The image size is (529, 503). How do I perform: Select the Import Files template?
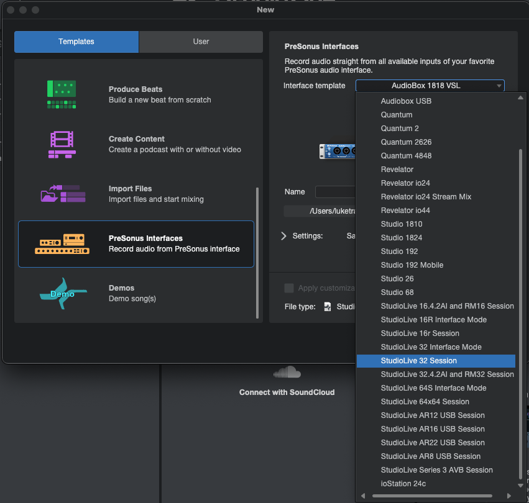click(x=136, y=194)
